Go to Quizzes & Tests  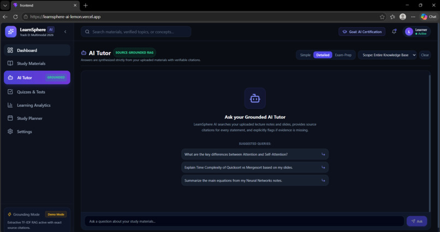click(x=37, y=92)
